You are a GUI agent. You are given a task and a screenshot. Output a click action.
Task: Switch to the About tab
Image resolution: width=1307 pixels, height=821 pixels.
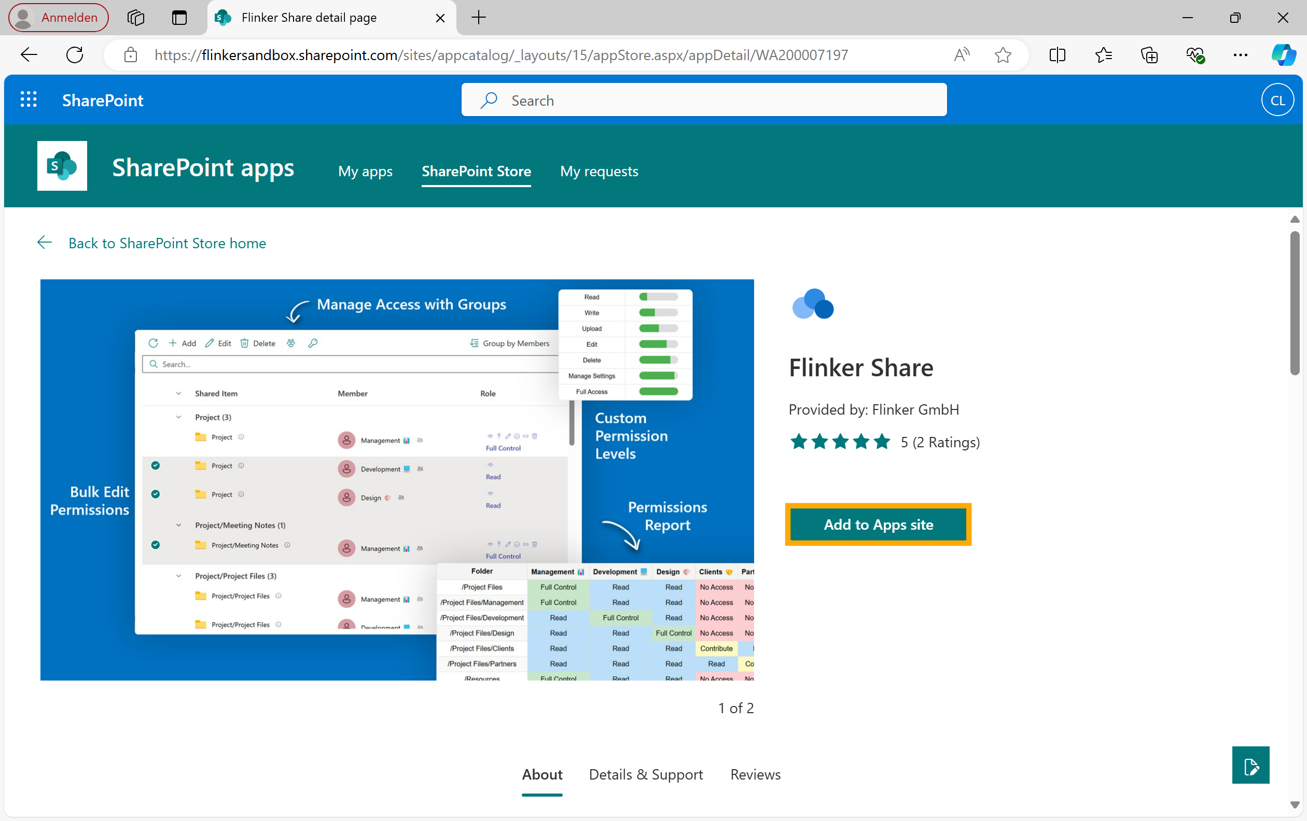[541, 774]
